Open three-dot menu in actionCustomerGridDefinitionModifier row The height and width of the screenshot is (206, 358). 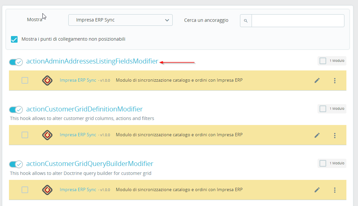coord(335,136)
